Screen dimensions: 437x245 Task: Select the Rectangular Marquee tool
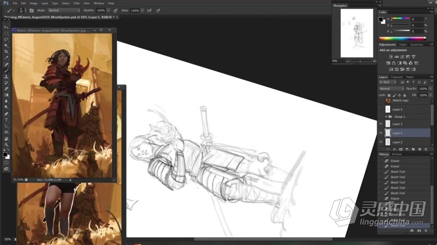(6, 34)
